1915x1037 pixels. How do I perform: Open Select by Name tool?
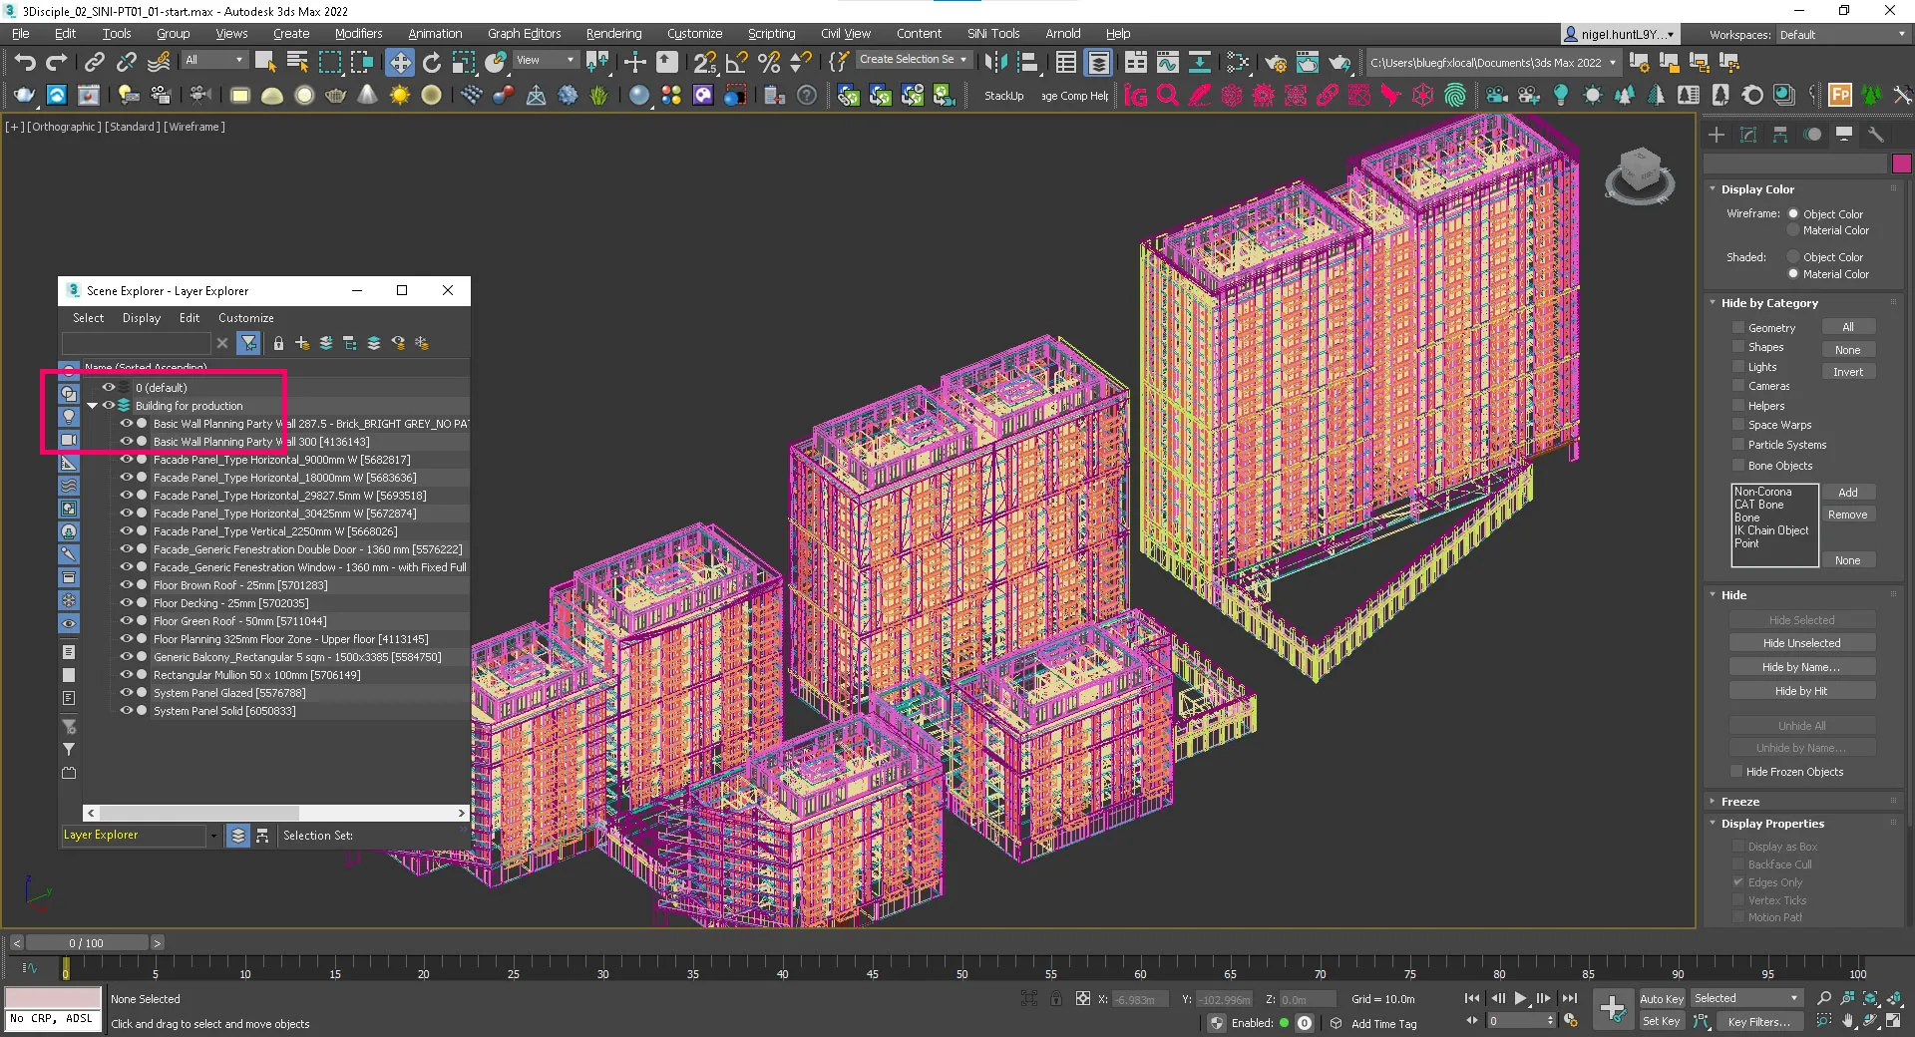[x=297, y=62]
